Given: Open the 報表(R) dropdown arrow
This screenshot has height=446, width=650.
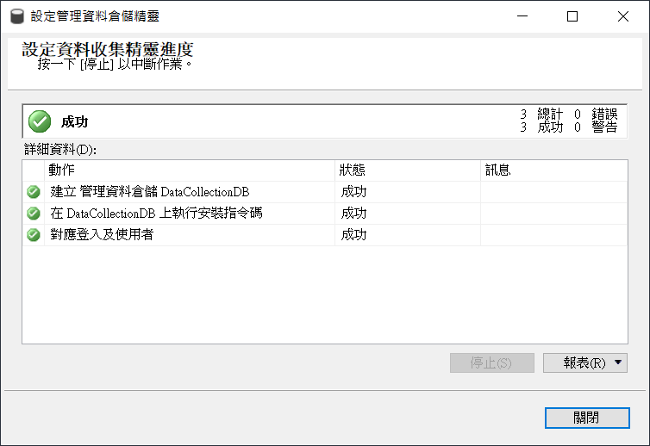Looking at the screenshot, I should pos(618,363).
